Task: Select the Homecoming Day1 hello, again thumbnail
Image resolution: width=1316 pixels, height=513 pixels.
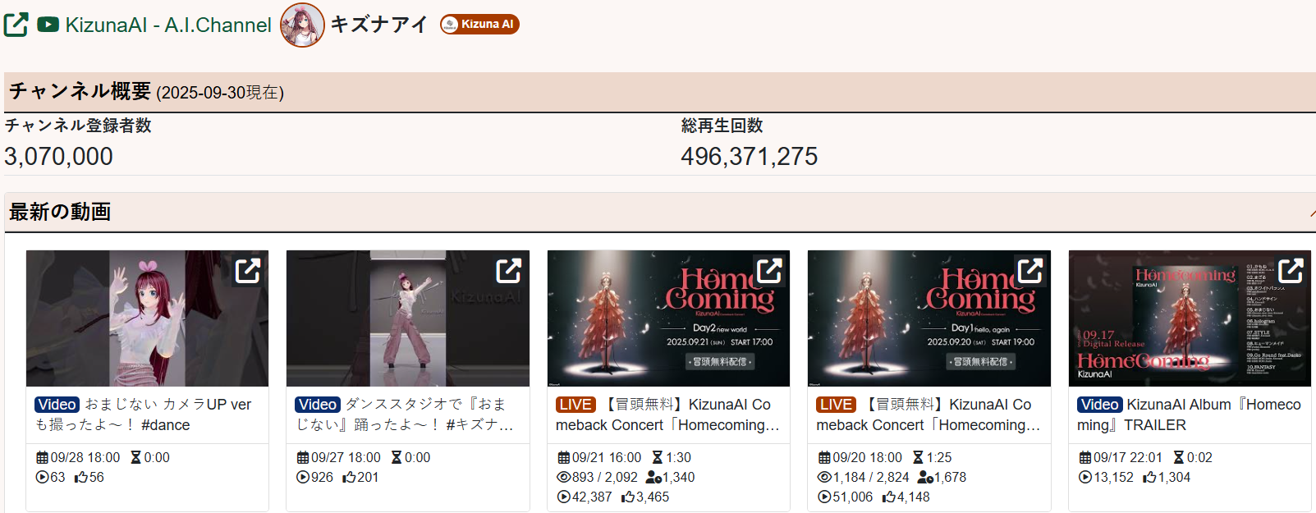Action: (929, 318)
